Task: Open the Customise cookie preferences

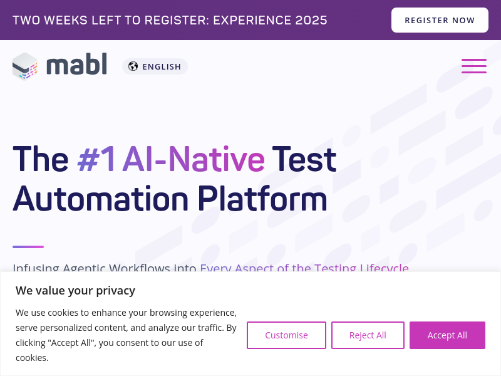Action: (286, 335)
